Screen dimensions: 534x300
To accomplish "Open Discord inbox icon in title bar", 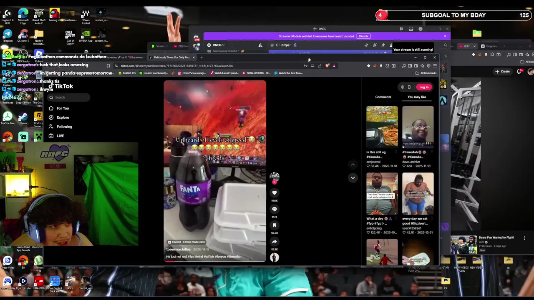I will (x=411, y=29).
